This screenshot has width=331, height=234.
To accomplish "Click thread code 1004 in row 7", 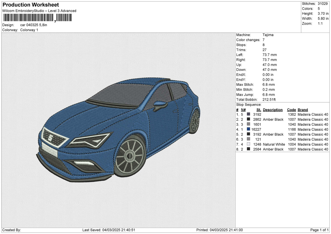I will tap(292, 144).
